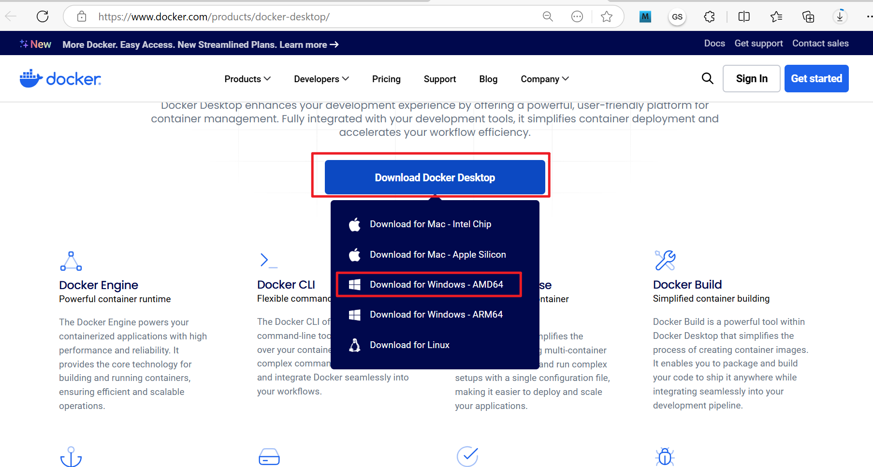Open collections icon

point(808,17)
